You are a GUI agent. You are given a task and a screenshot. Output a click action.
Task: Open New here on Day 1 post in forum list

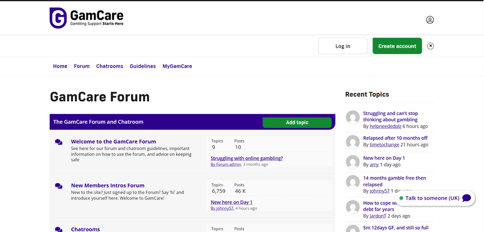tap(232, 202)
